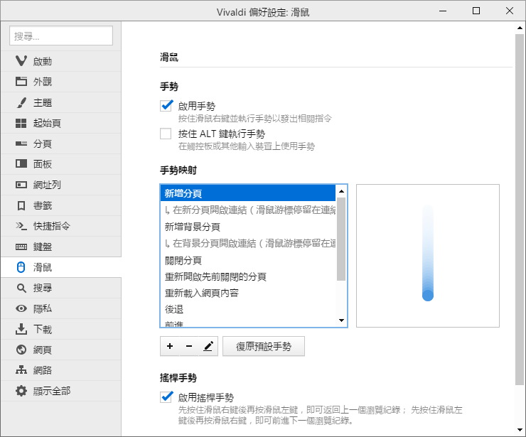Select 重新開啟先前關閉的分頁 gesture

[248, 276]
